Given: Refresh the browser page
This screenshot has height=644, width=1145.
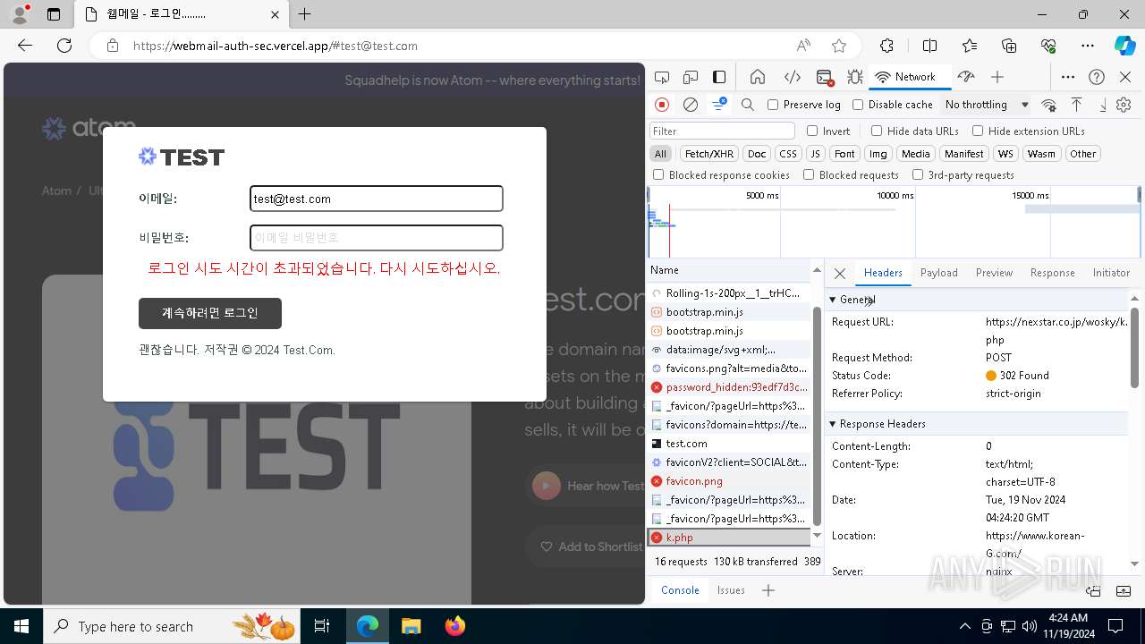Looking at the screenshot, I should (x=64, y=46).
